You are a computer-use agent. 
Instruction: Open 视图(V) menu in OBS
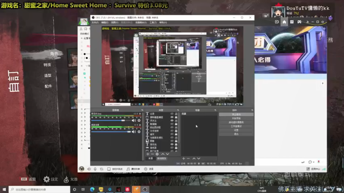pos(114,22)
